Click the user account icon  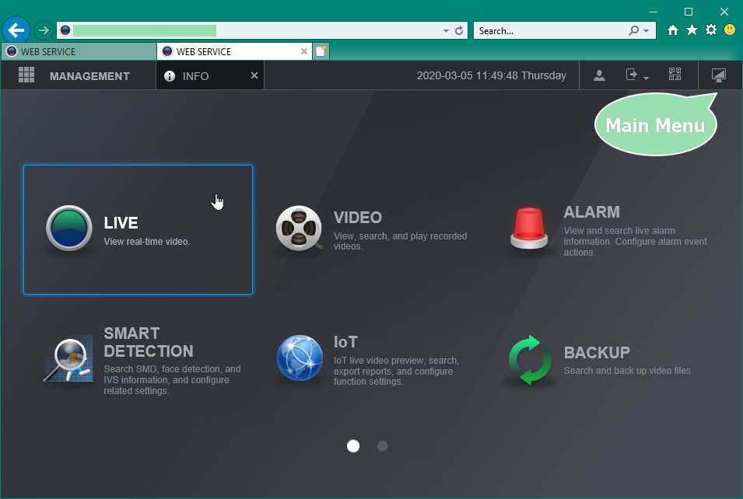point(599,75)
